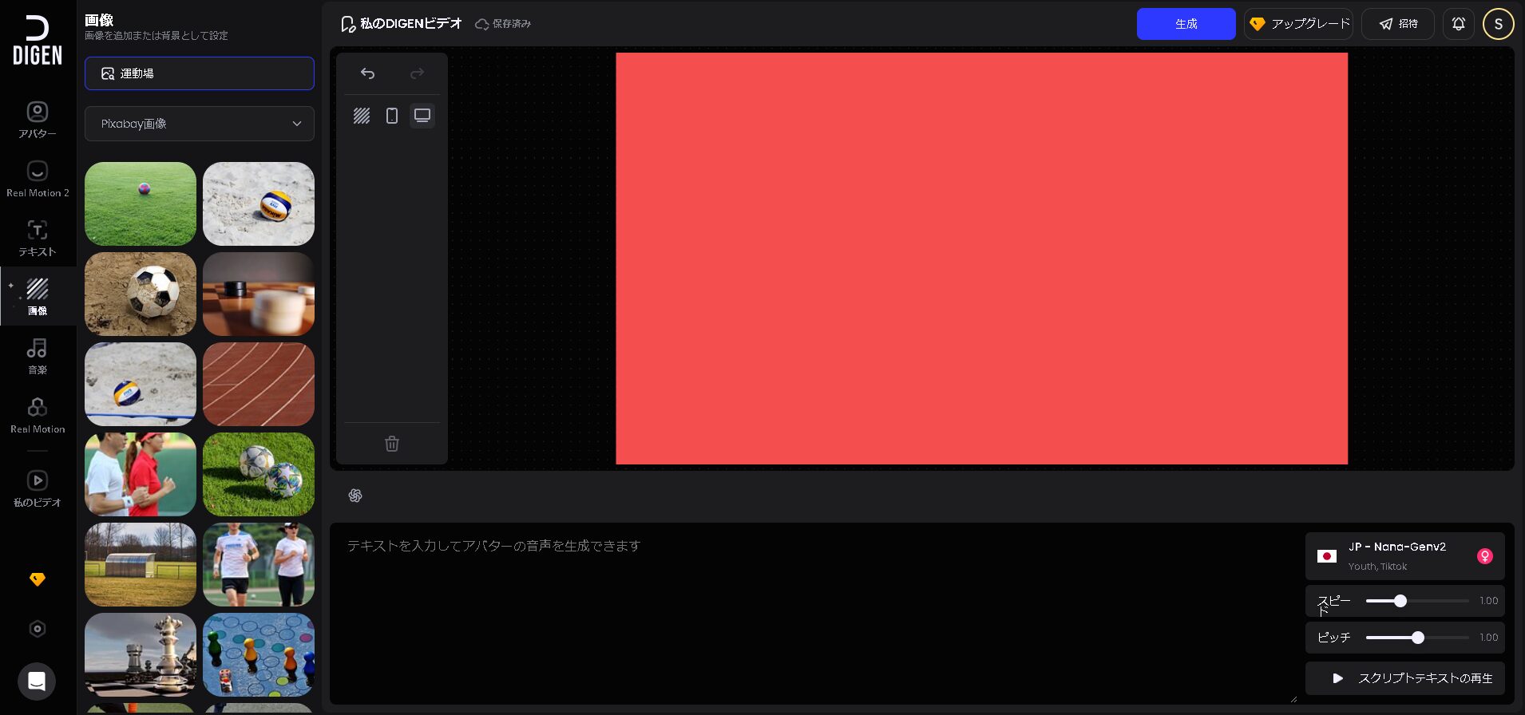Screen dimensions: 1525x715
Task: Click the undo arrow
Action: coord(367,73)
